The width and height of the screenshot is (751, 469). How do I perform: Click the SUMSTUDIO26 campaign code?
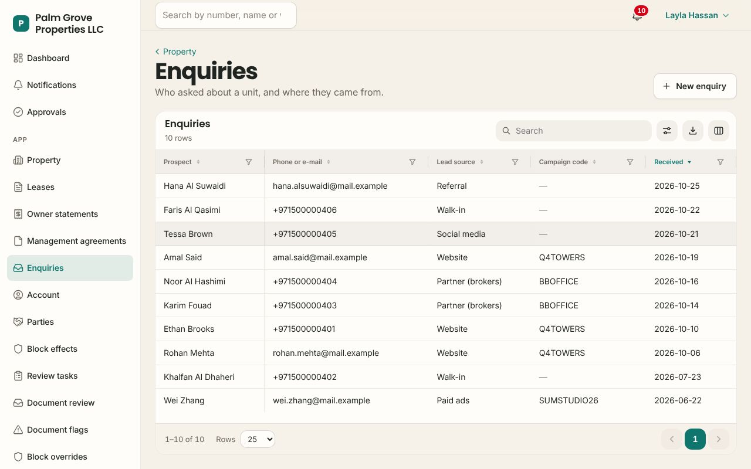[x=569, y=400]
